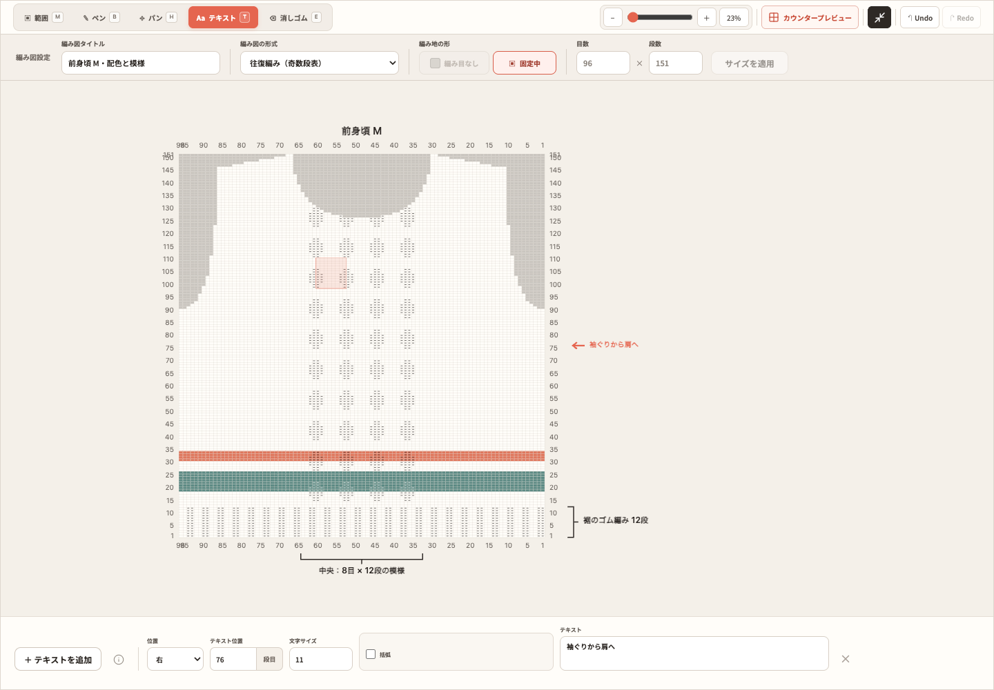This screenshot has height=690, width=994.
Task: Click the Undo button
Action: coord(919,18)
